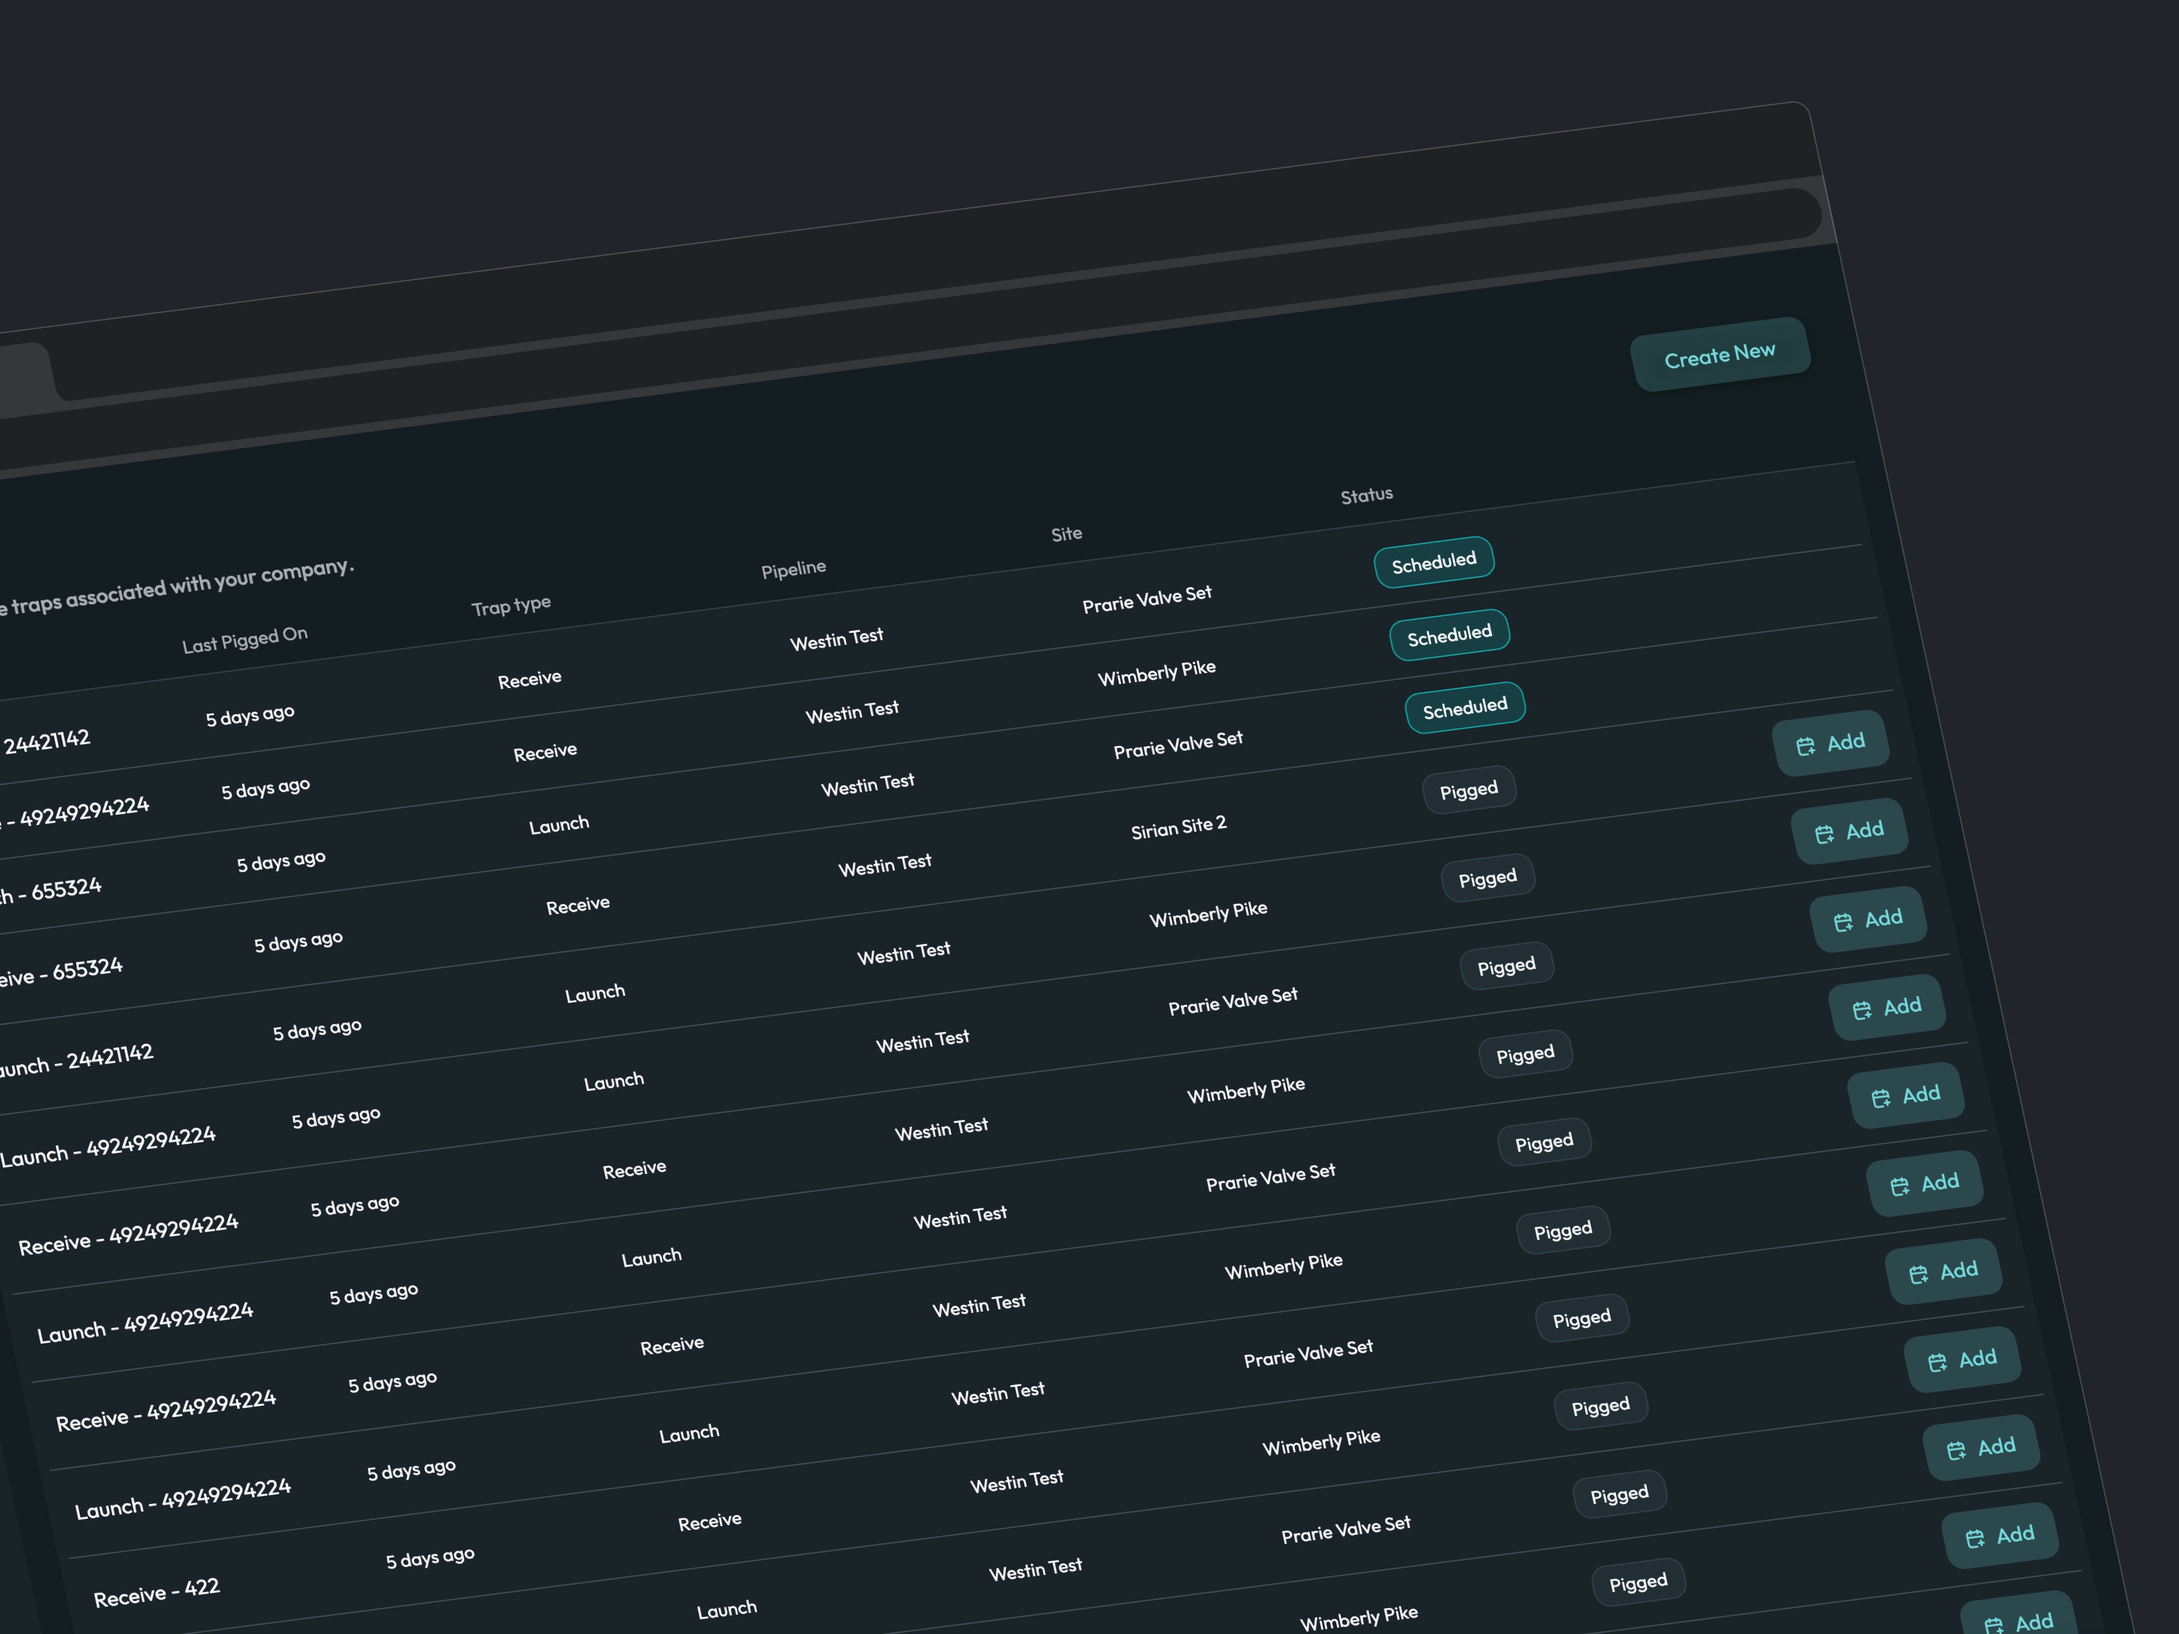Open the Receive - 422 trap name
The image size is (2179, 1634).
coord(157,1591)
